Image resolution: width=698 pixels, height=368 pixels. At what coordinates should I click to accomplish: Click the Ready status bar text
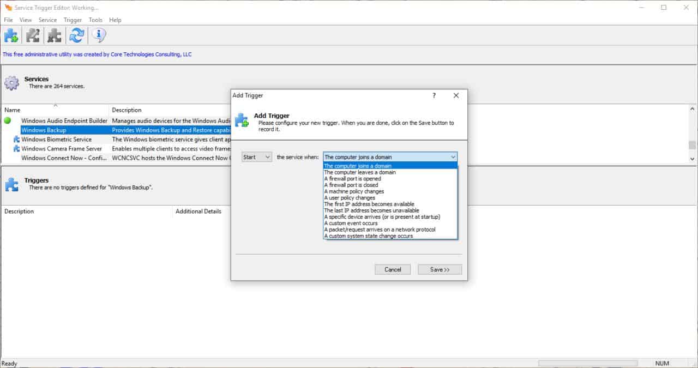pos(9,363)
